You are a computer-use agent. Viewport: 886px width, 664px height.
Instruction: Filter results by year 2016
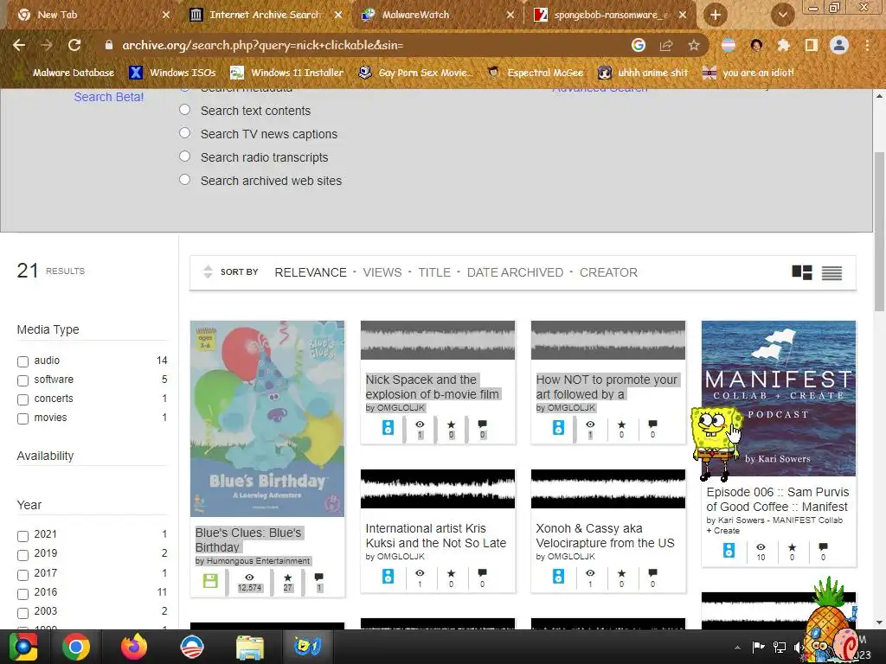(x=22, y=594)
